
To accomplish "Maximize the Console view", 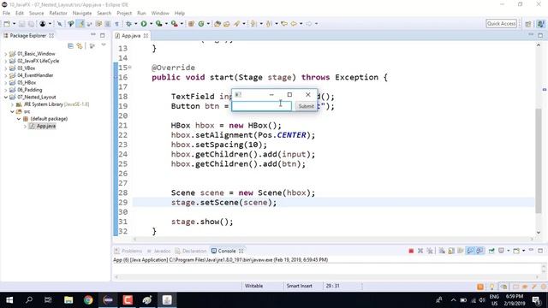I will (540, 251).
